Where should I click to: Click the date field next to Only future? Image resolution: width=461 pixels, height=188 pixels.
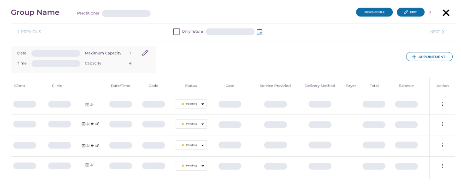point(230,32)
